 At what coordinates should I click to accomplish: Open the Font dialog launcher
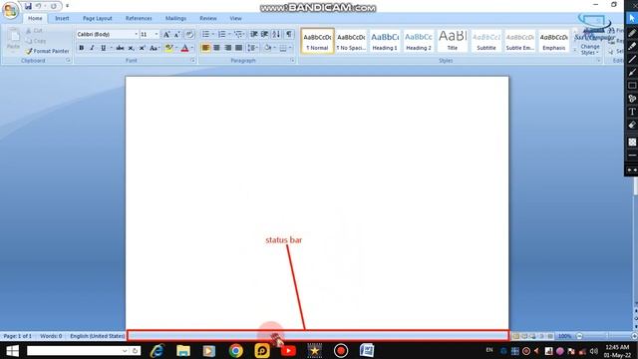[x=192, y=60]
